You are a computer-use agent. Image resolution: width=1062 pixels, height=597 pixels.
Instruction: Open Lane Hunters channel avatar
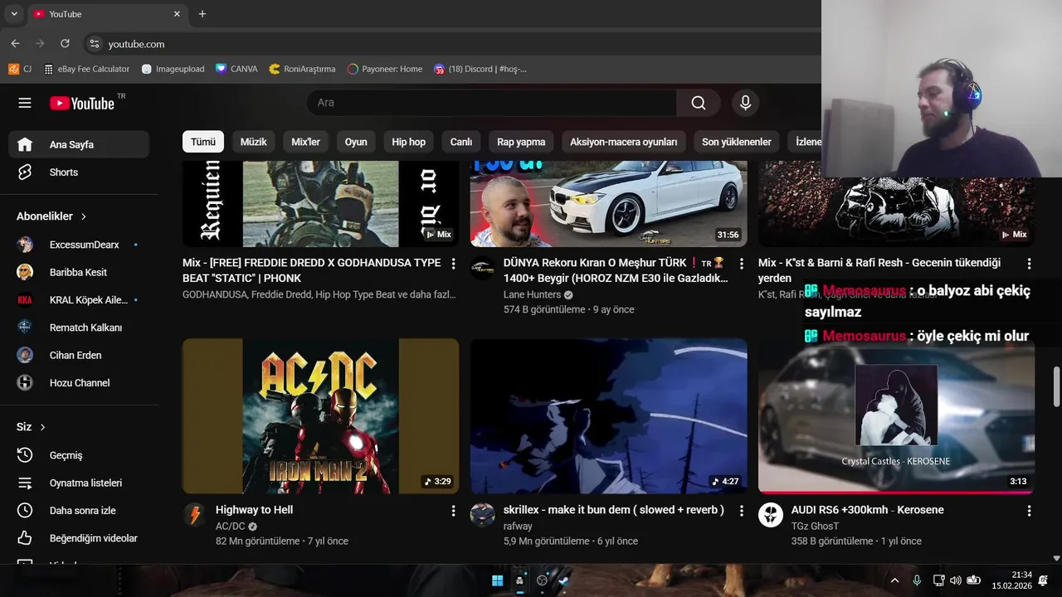483,268
